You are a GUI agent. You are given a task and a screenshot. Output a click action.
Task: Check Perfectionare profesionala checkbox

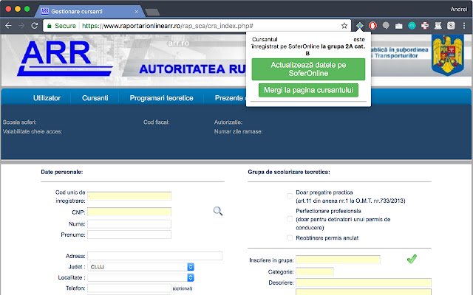[290, 219]
